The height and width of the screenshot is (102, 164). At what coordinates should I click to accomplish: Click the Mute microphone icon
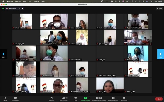coord(5,98)
